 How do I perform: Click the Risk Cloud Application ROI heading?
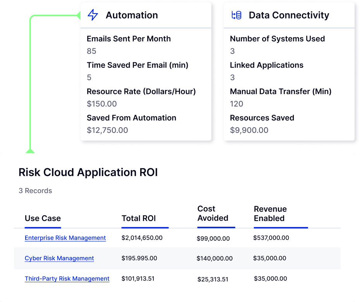click(88, 172)
